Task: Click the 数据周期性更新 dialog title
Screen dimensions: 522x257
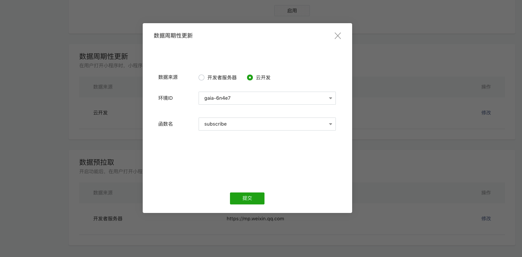Action: pos(173,36)
